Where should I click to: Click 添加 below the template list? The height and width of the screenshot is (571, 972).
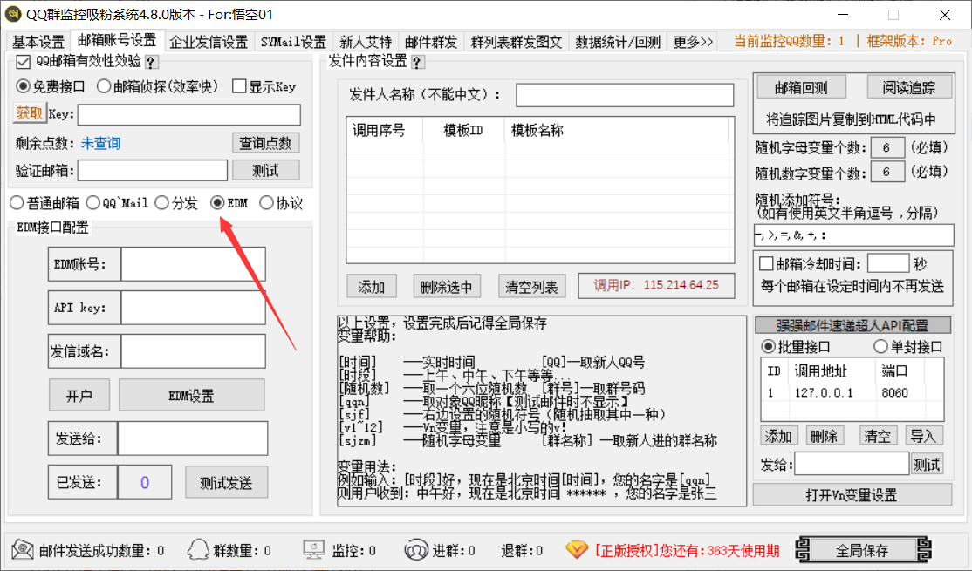pyautogui.click(x=372, y=286)
